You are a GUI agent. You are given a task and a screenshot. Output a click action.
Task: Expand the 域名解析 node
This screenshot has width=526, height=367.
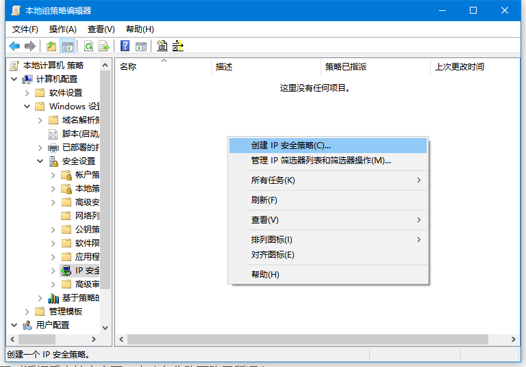coord(40,120)
